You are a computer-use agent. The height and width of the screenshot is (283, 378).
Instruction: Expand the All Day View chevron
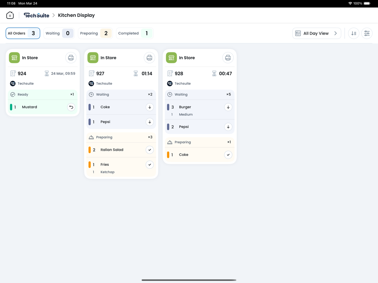(x=335, y=33)
